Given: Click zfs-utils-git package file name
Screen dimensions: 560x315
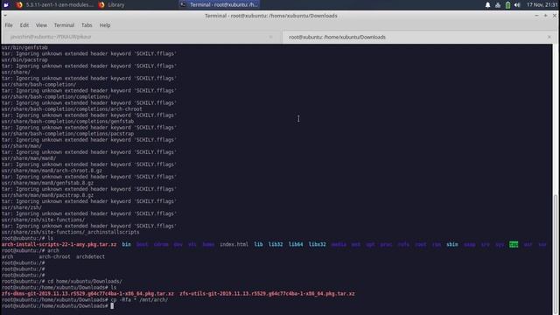Looking at the screenshot, I should pyautogui.click(x=267, y=294).
